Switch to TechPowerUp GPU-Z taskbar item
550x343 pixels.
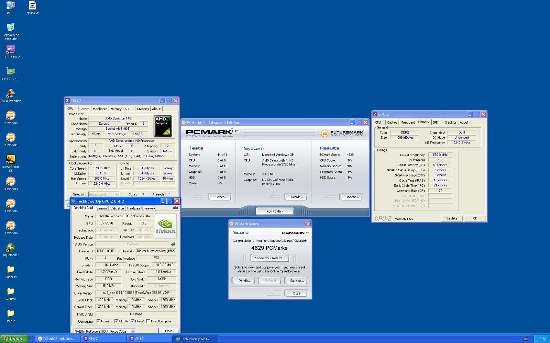coord(196,339)
